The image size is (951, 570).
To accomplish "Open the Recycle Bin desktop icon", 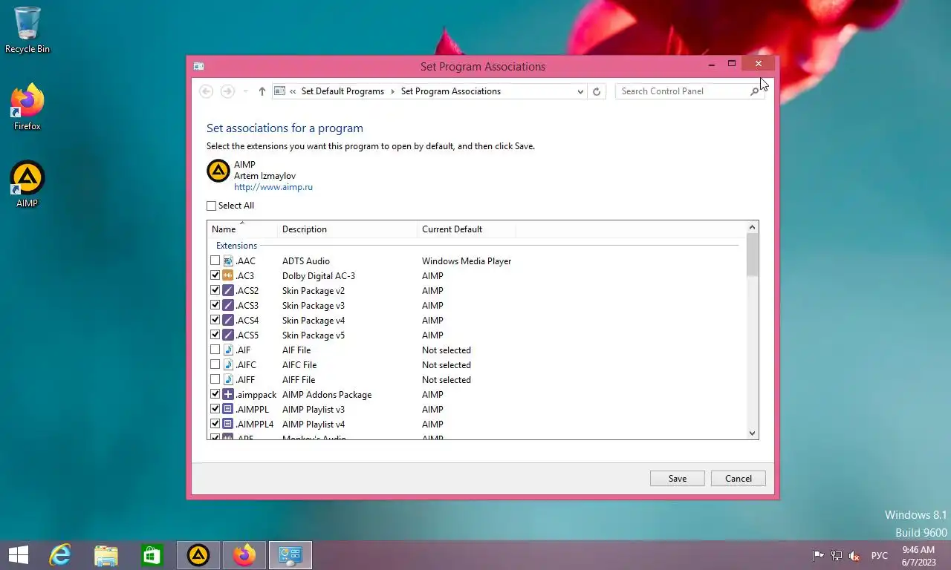I will (27, 30).
